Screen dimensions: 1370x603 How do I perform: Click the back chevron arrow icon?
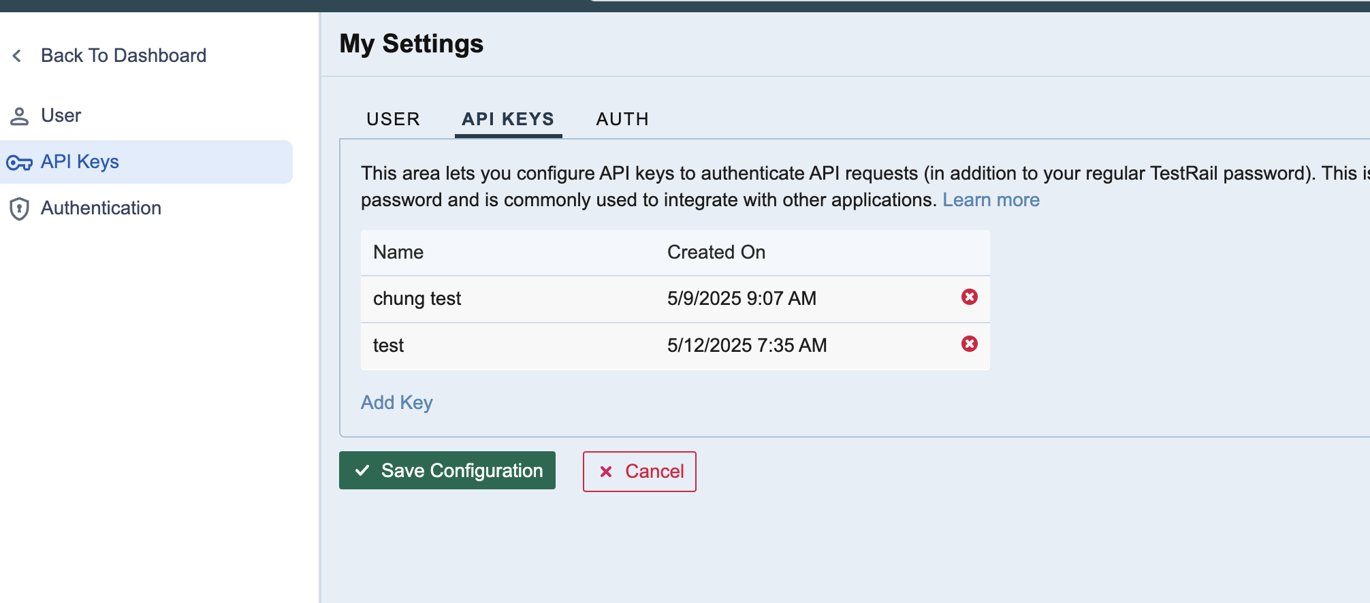[x=17, y=56]
